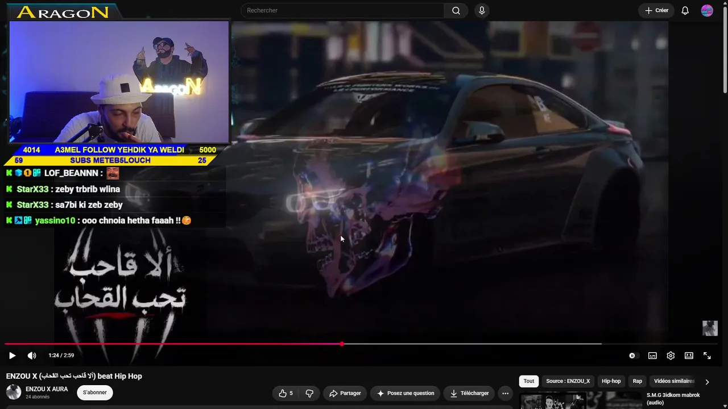Start voice search with the microphone icon
The width and height of the screenshot is (728, 409).
pyautogui.click(x=482, y=10)
